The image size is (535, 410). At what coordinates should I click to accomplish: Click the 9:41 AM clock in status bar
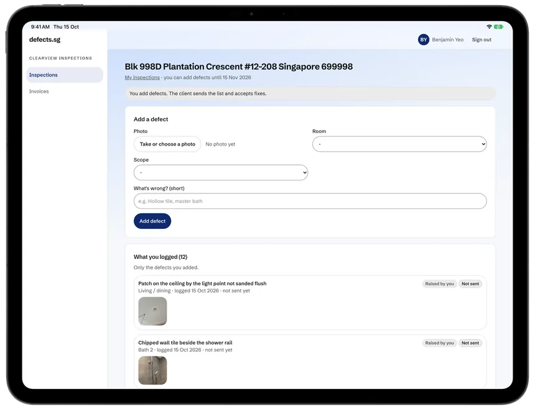pos(40,27)
